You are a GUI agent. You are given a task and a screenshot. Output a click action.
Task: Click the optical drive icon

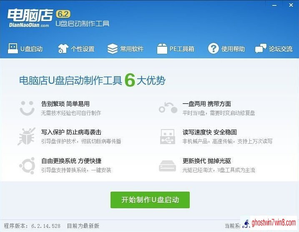(167, 166)
